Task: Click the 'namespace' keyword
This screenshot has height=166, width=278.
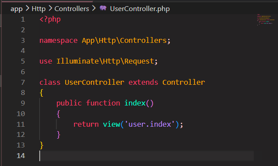Action: (x=58, y=41)
